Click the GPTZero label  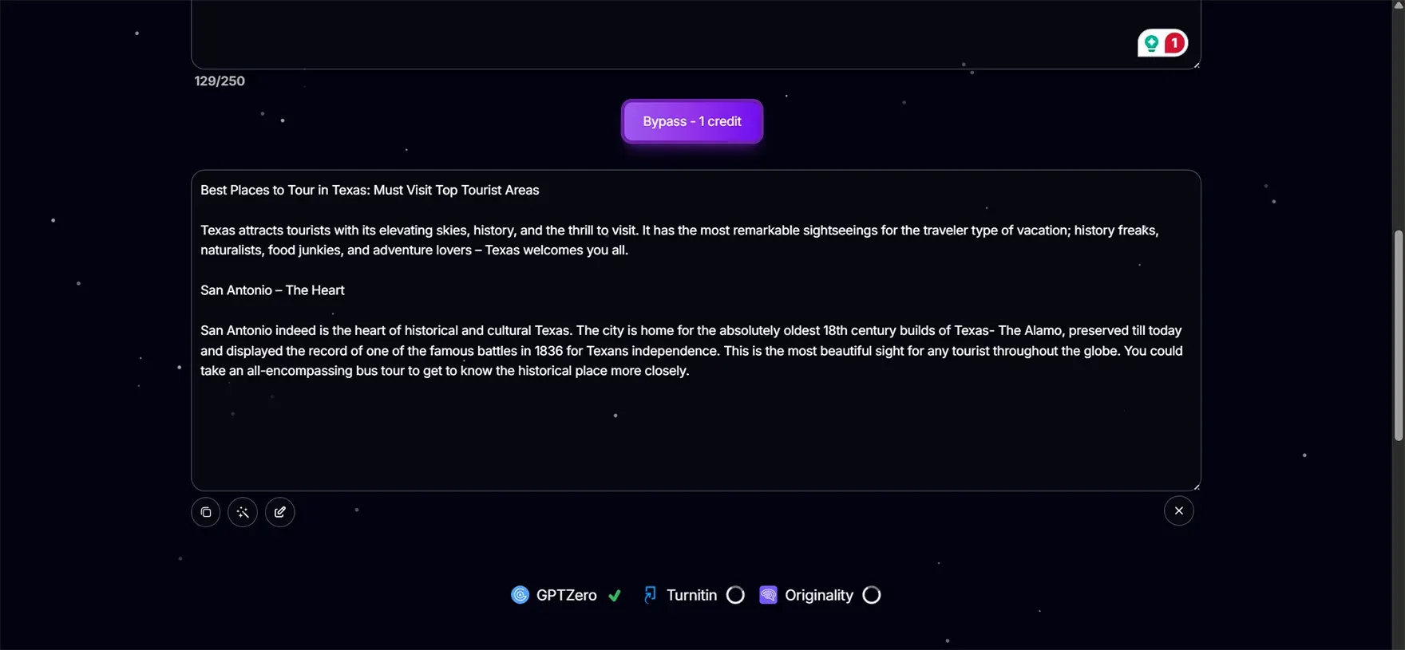565,595
